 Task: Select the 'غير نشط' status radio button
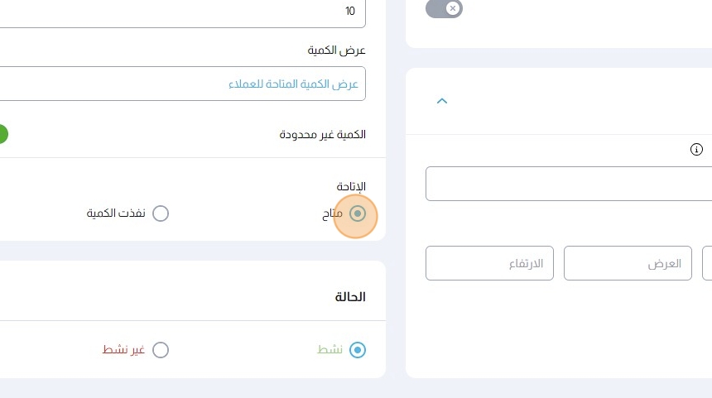click(x=161, y=350)
